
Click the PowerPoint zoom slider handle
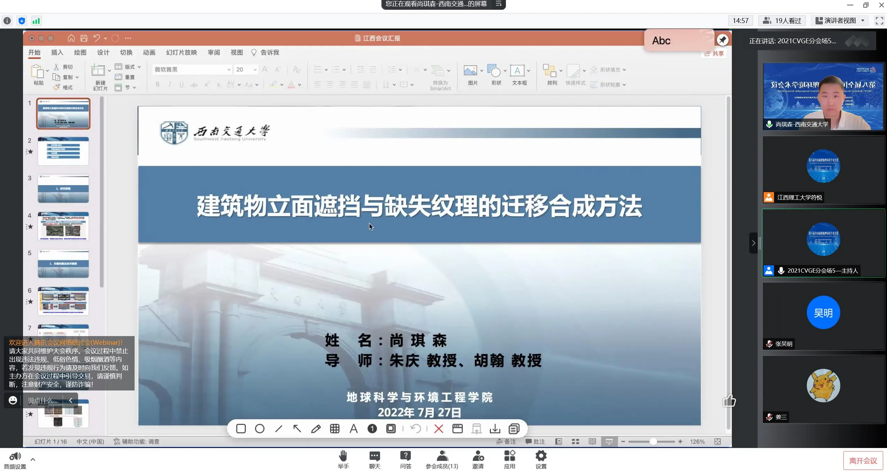[x=653, y=441]
